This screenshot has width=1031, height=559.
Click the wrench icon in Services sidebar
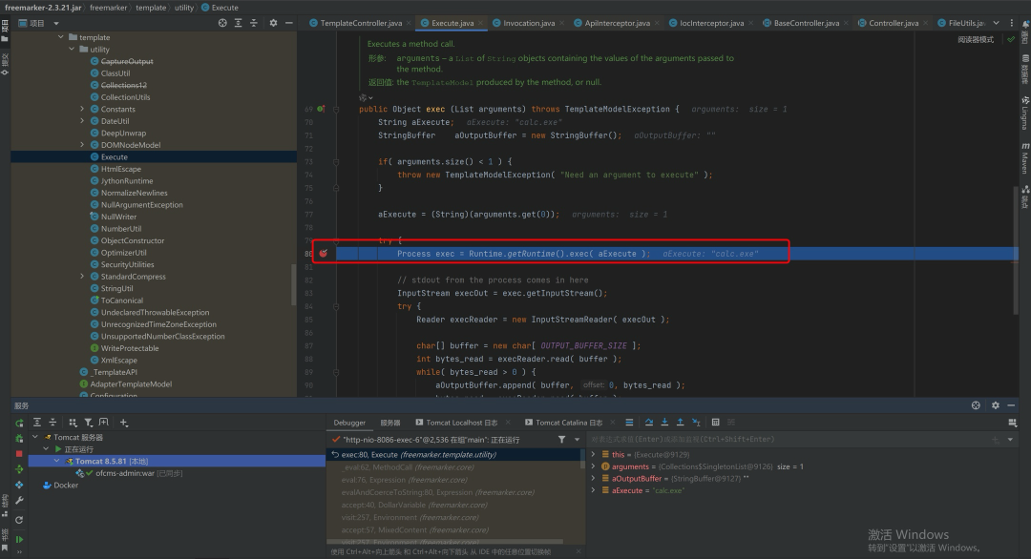point(19,501)
